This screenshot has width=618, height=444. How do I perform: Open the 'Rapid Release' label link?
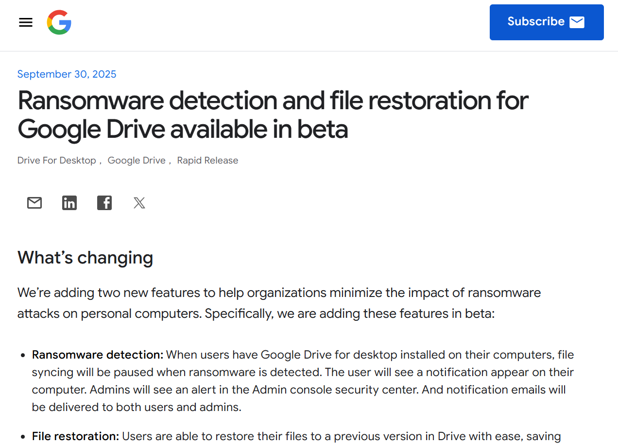(x=207, y=160)
